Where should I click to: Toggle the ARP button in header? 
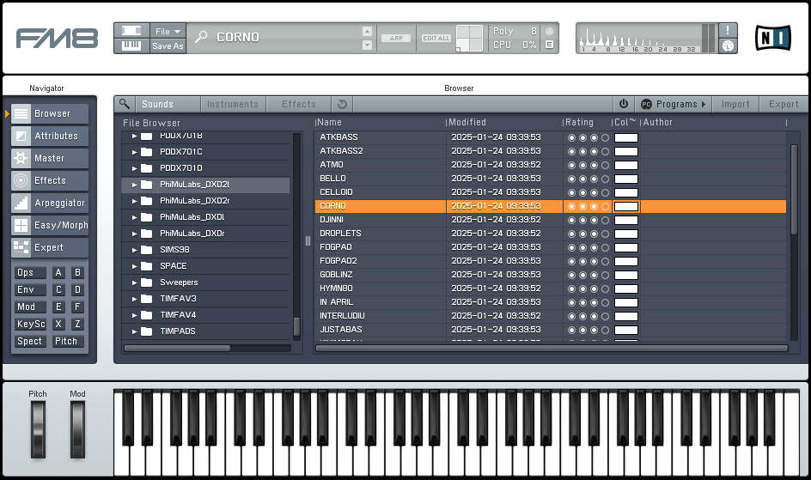pos(396,38)
